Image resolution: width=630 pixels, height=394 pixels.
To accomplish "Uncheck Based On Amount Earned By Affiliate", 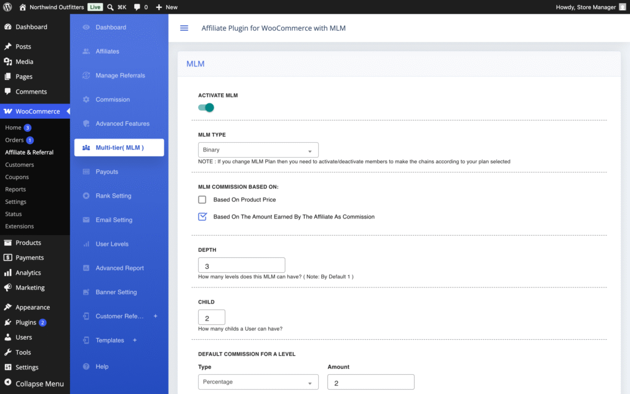I will (x=202, y=217).
